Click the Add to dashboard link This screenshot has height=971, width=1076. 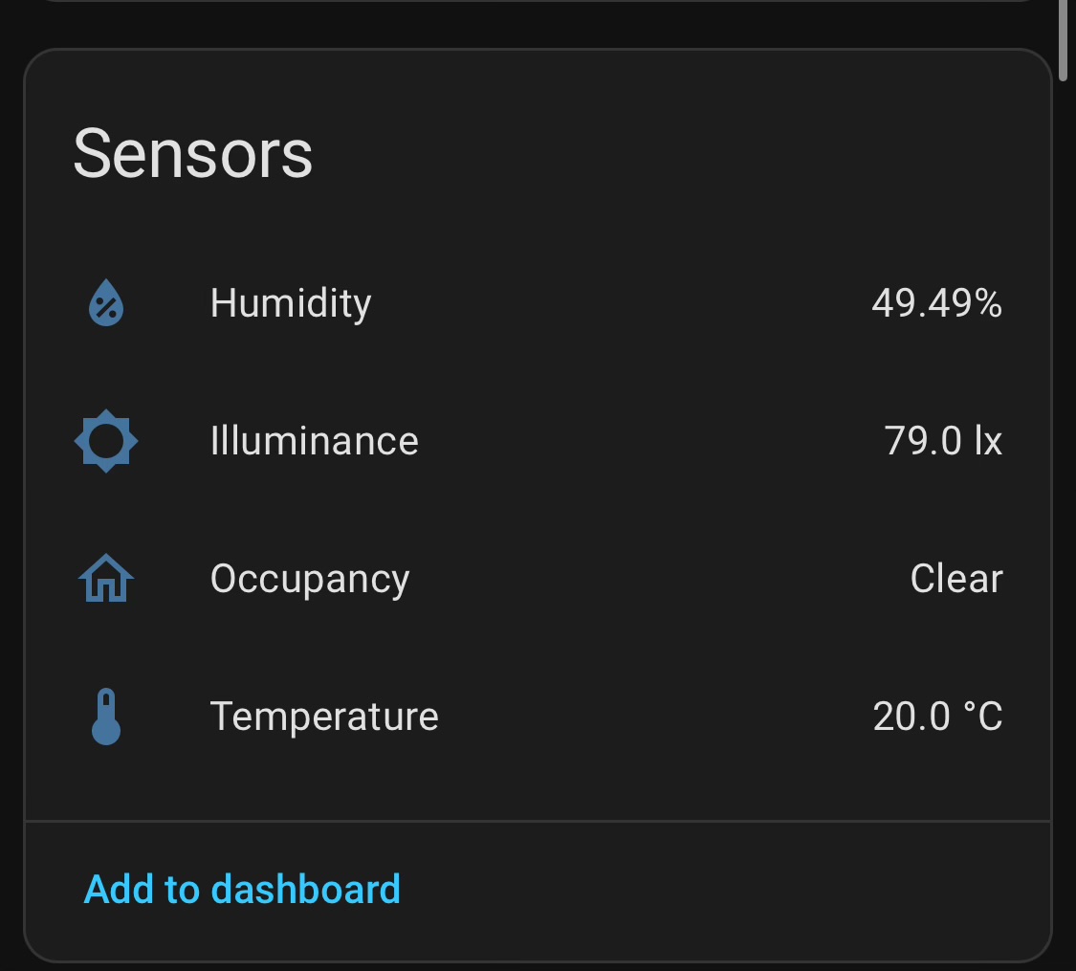coord(242,889)
